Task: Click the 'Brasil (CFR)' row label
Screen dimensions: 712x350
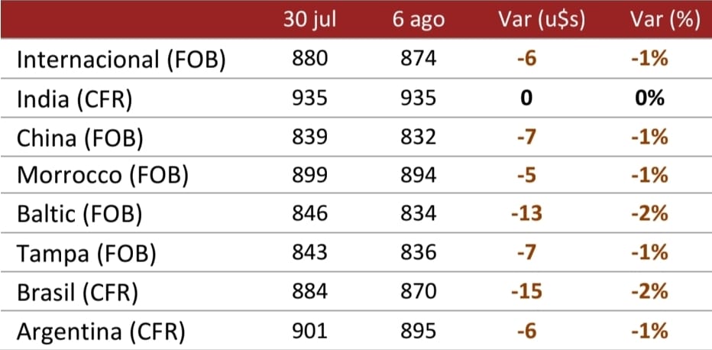Action: point(77,293)
